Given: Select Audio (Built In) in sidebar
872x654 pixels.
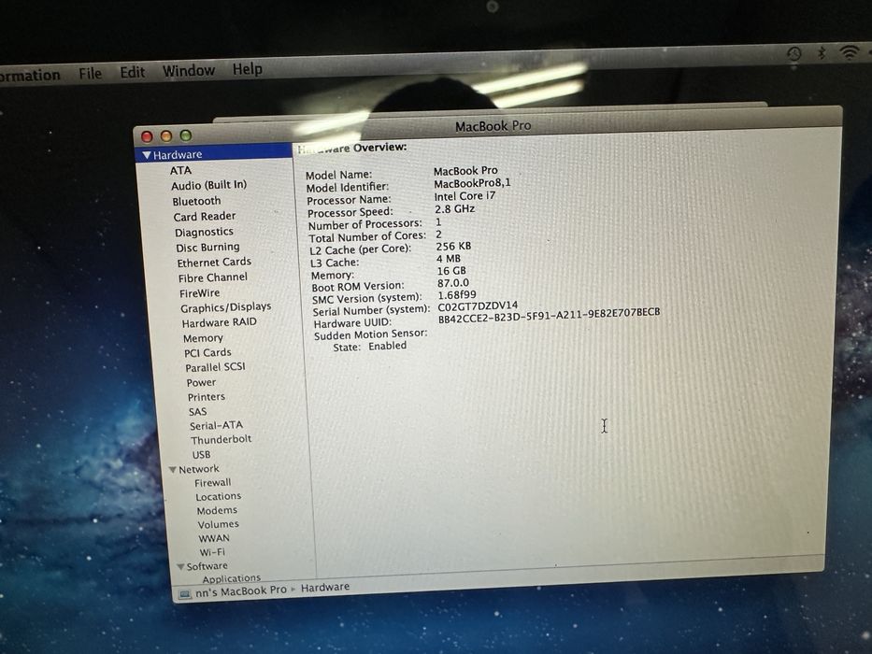Looking at the screenshot, I should 208,185.
